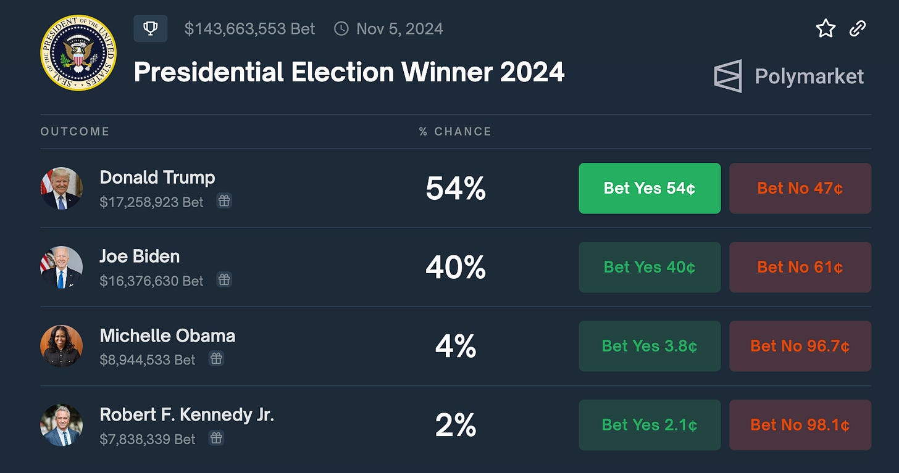The height and width of the screenshot is (473, 899).
Task: Click the gift icon beside Joe Biden
Action: point(224,280)
